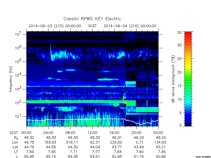Click the plot title Cassini RPWS KEY Electric
Viewport: 211px width, 158px height.
92,19
